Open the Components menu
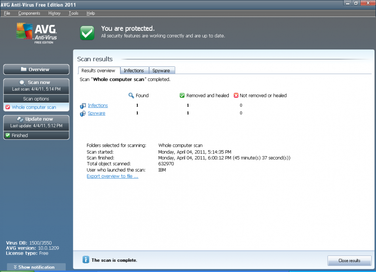This screenshot has height=272, width=376. coord(29,13)
